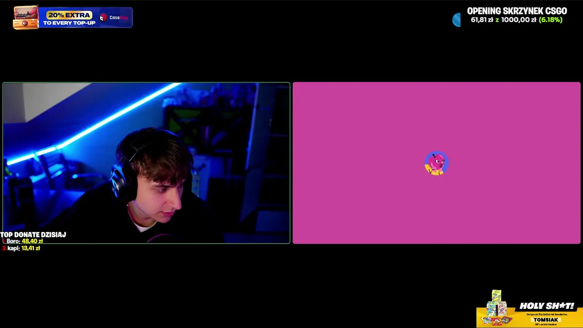583x328 pixels.
Task: Click the "TOMSIAK" discount code box
Action: click(x=546, y=320)
